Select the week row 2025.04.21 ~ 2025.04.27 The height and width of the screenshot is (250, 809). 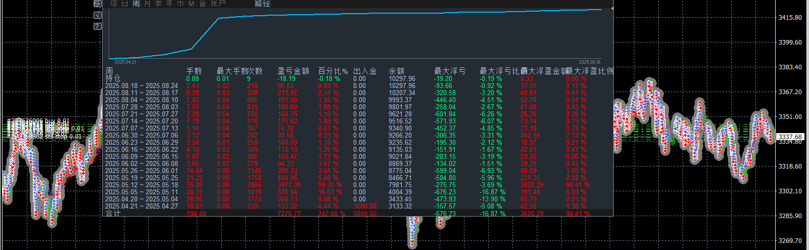point(142,206)
